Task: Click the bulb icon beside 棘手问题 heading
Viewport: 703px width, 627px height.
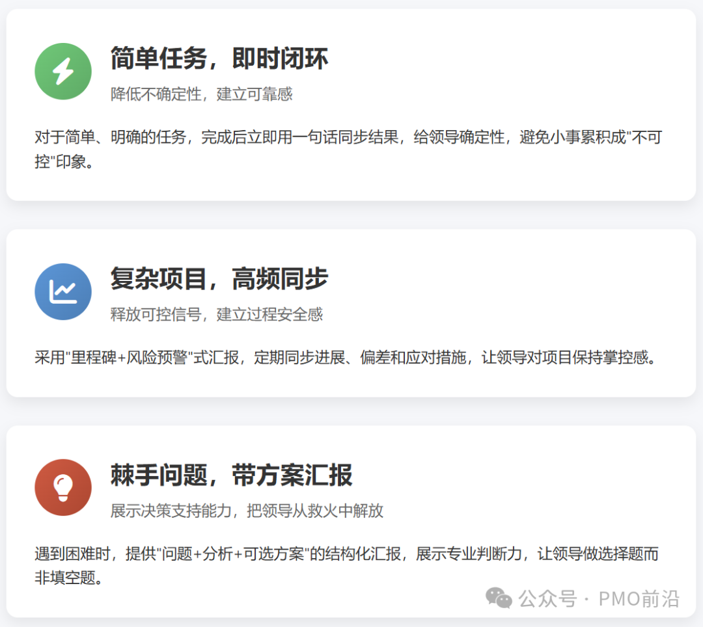Action: click(x=62, y=487)
